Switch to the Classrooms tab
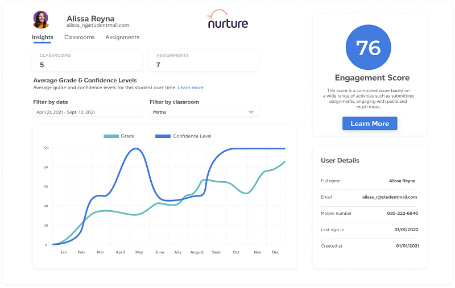Image resolution: width=455 pixels, height=288 pixels. click(79, 37)
